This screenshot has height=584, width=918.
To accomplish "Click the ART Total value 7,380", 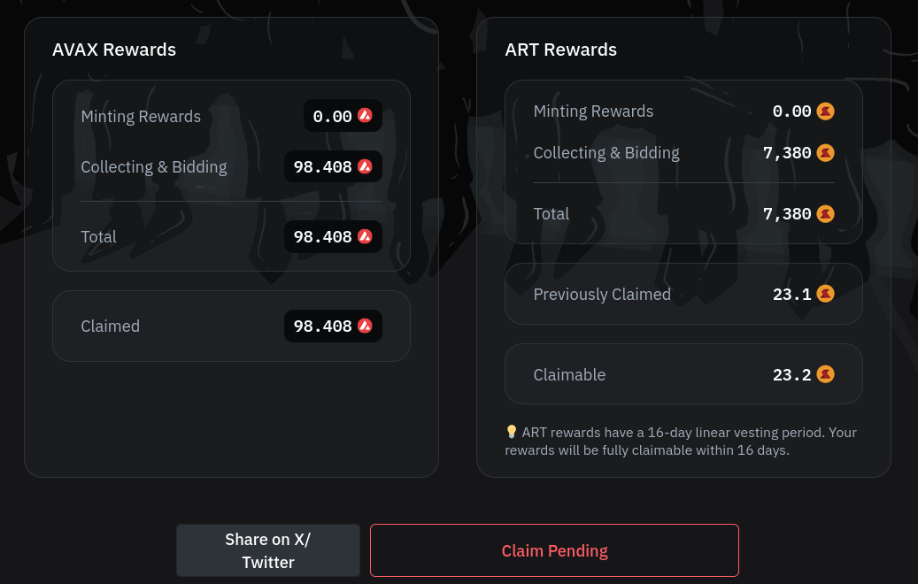I will pos(787,213).
